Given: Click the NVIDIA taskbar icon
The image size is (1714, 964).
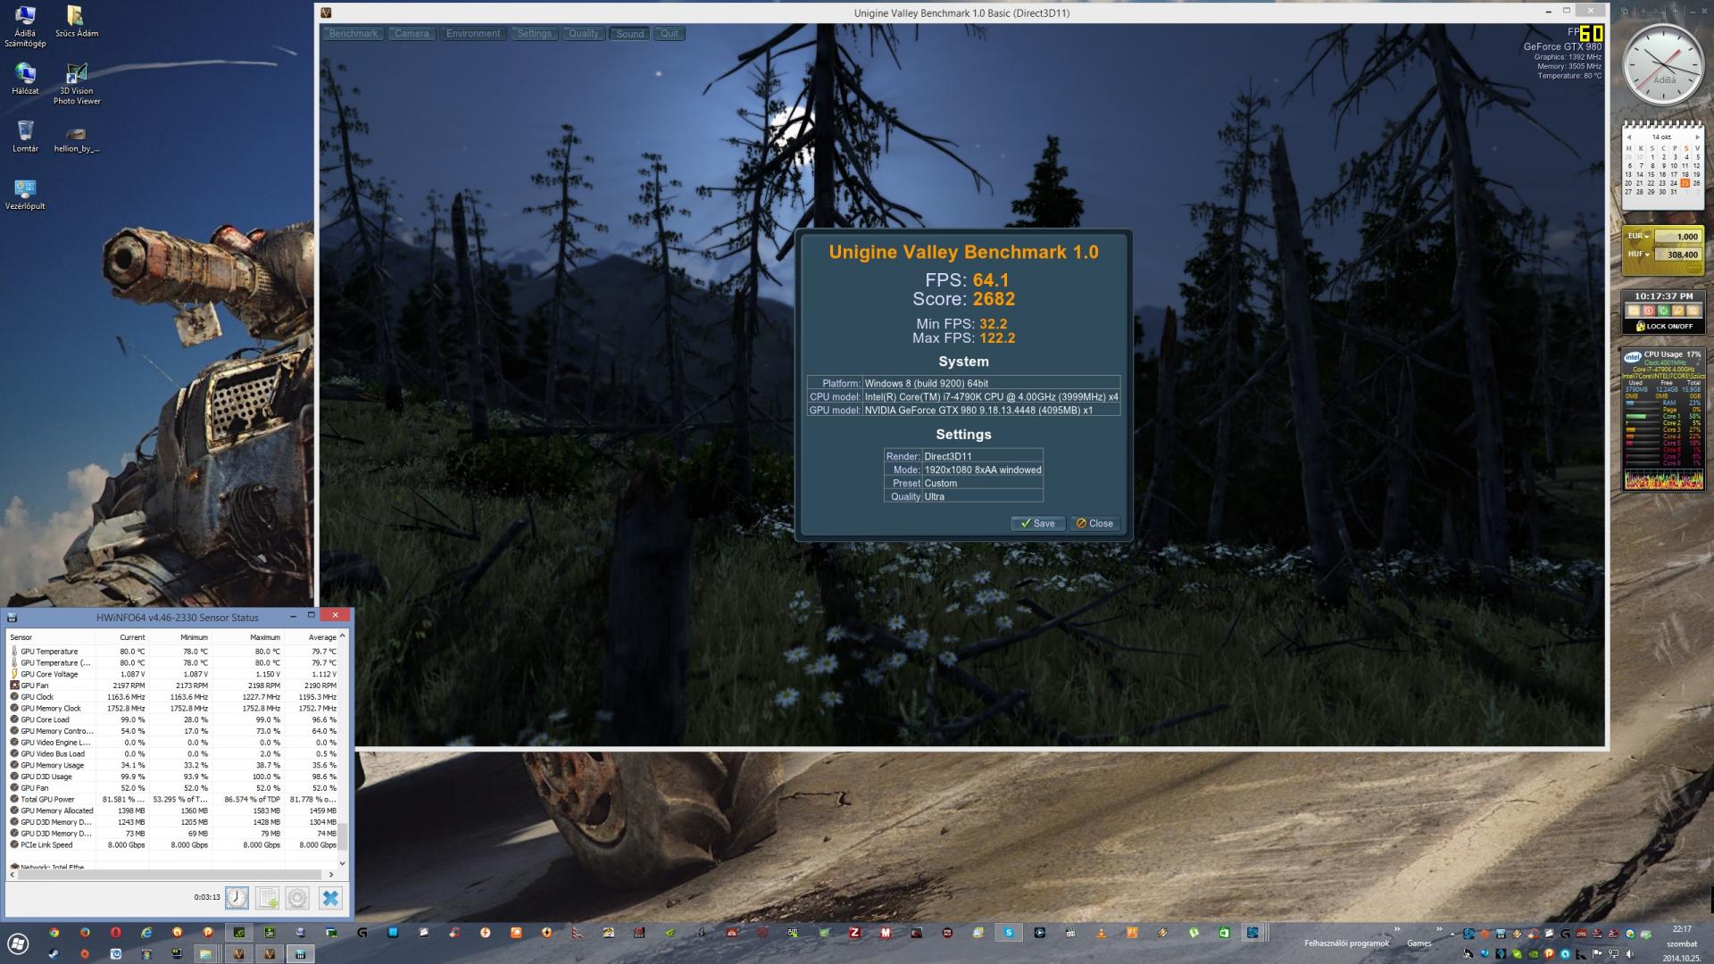Looking at the screenshot, I should tap(239, 933).
